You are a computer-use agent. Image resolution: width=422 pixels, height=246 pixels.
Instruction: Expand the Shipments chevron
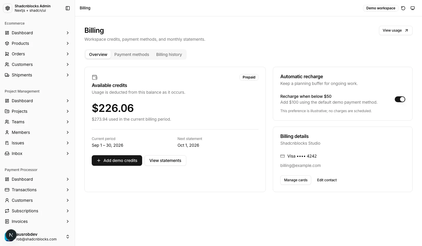click(68, 75)
